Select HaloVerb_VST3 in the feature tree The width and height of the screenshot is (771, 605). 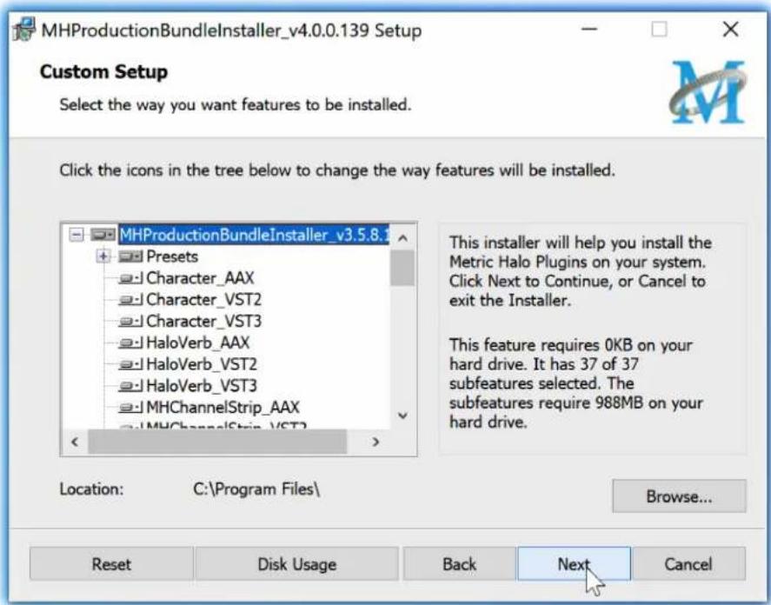(x=202, y=386)
